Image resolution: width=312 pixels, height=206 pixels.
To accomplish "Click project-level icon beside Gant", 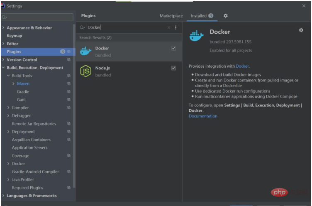I will pyautogui.click(x=69, y=100).
